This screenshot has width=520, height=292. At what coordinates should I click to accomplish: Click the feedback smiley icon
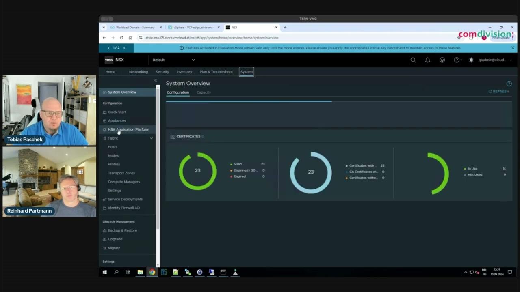tap(442, 60)
